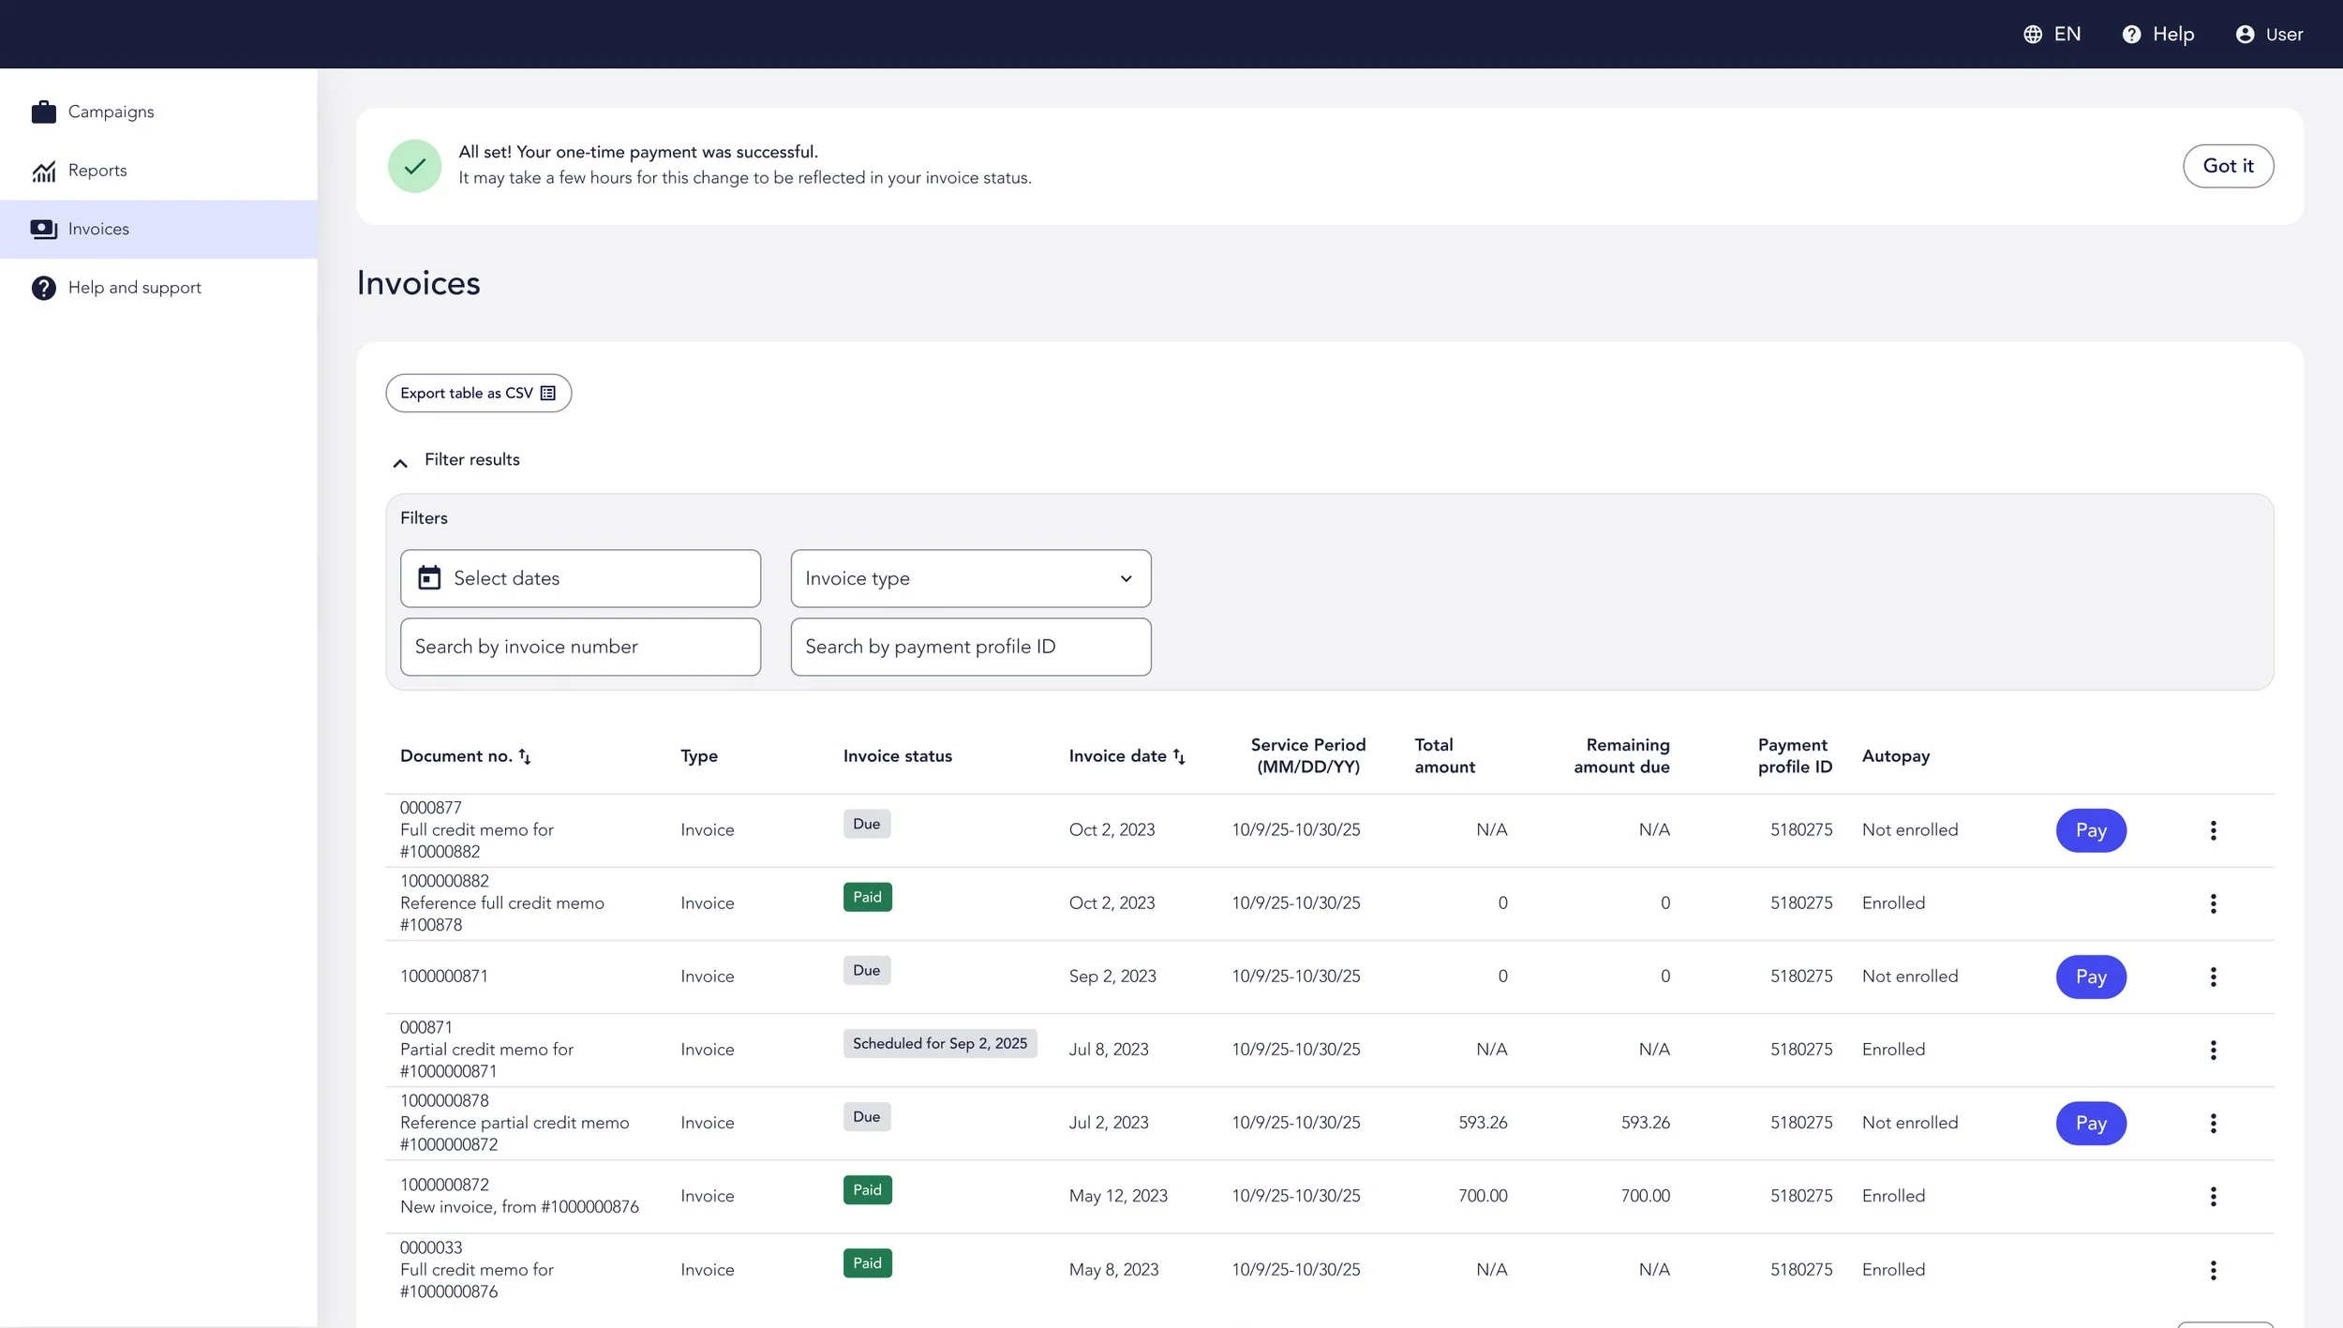Dismiss notification with Got it button
Viewport: 2343px width, 1328px height.
[2228, 166]
